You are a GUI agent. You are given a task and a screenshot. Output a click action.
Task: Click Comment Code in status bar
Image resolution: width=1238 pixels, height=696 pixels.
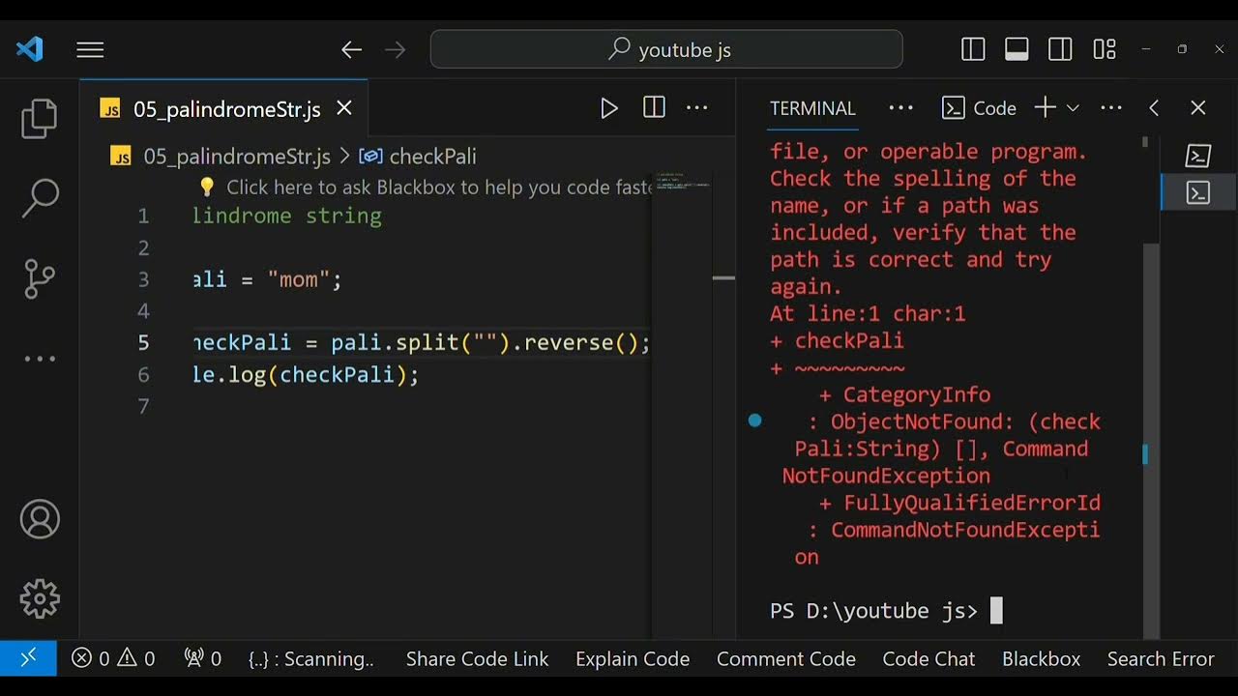[786, 659]
